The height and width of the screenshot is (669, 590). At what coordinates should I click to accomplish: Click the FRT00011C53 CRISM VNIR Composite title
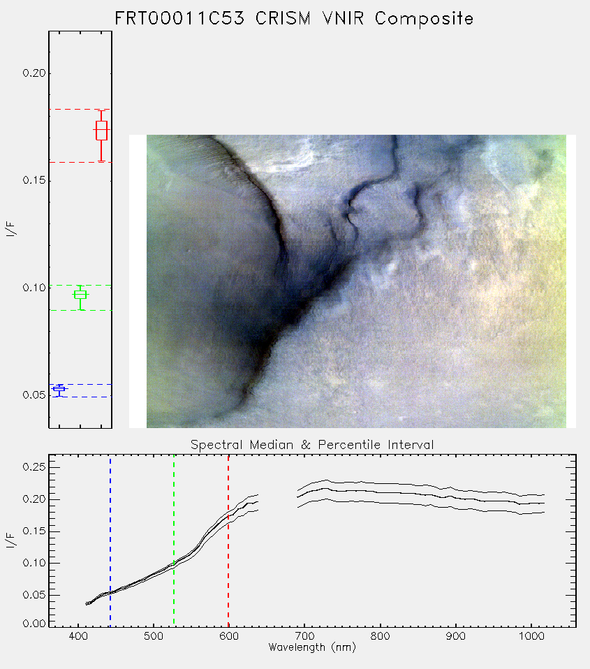pos(294,19)
